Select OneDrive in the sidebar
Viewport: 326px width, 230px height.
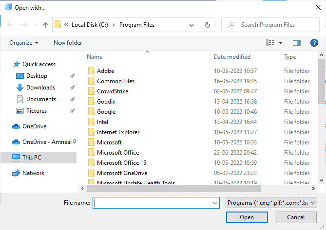[34, 126]
